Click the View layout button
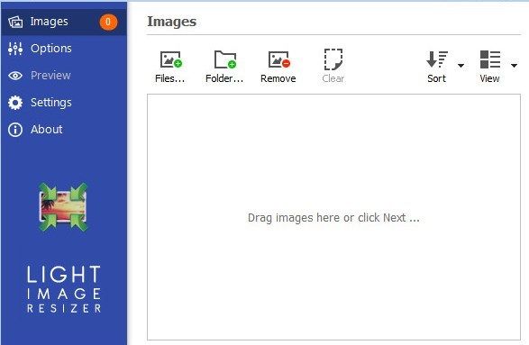This screenshot has width=529, height=345. pyautogui.click(x=490, y=67)
